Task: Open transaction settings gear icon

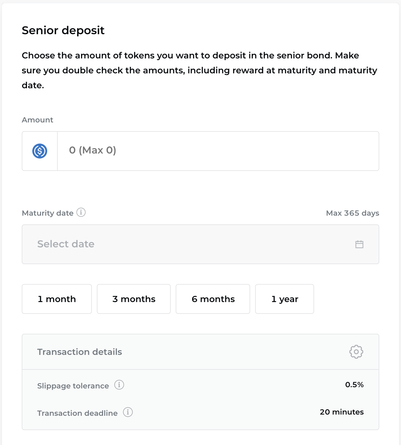Action: pos(356,352)
